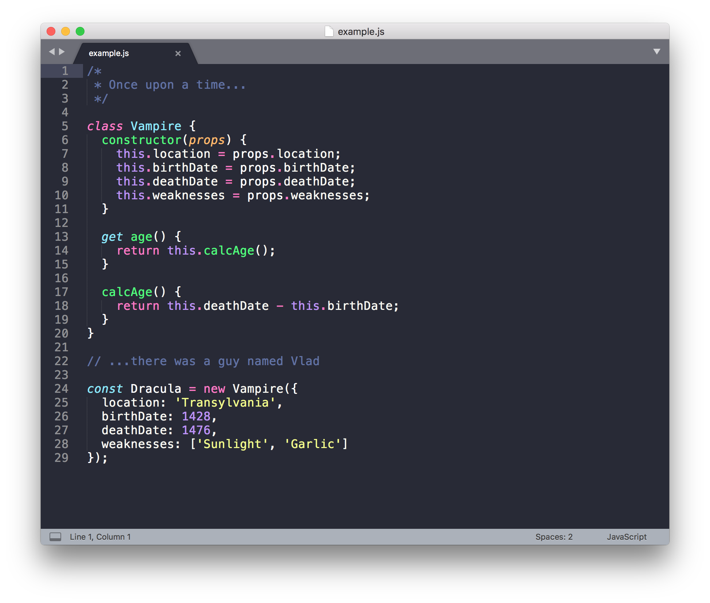Open the JavaScript syntax selector

coord(626,537)
